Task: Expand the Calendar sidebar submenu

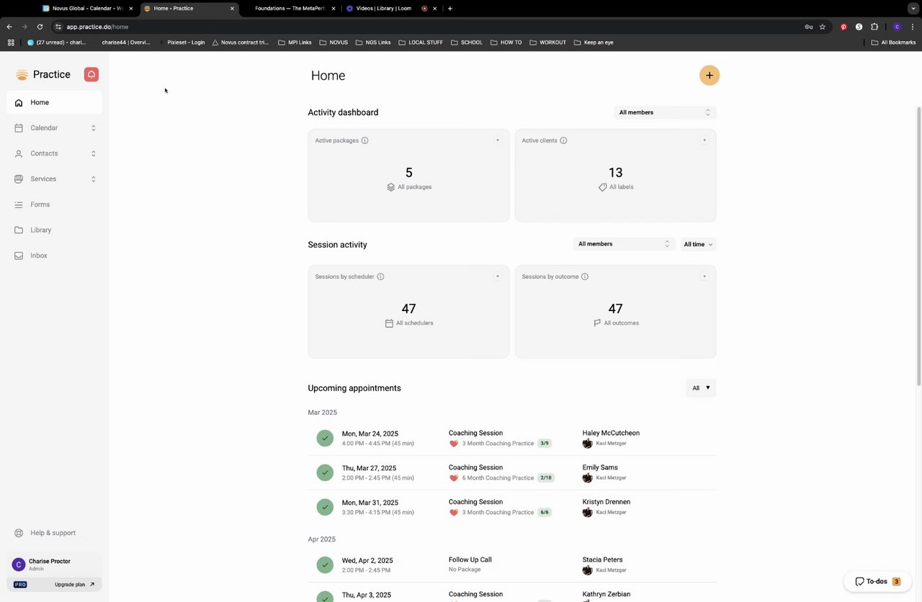Action: pyautogui.click(x=93, y=128)
